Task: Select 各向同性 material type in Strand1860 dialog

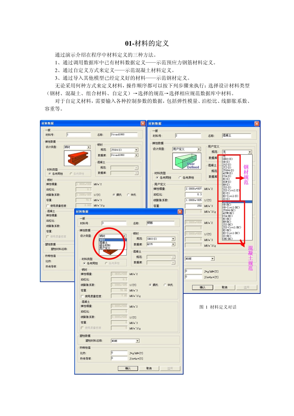Action: (50, 174)
